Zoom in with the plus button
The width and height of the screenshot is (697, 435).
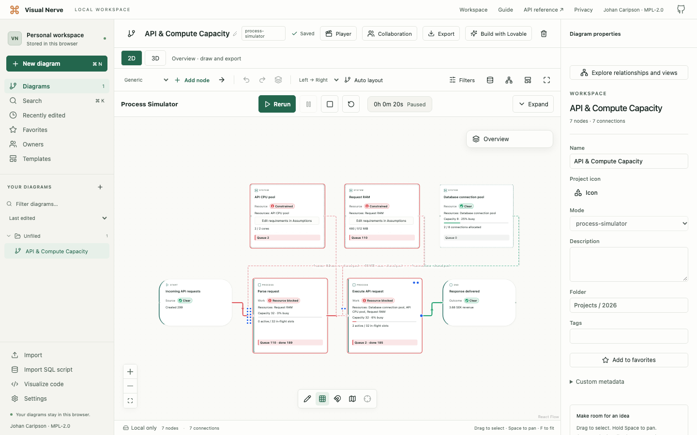pyautogui.click(x=130, y=372)
